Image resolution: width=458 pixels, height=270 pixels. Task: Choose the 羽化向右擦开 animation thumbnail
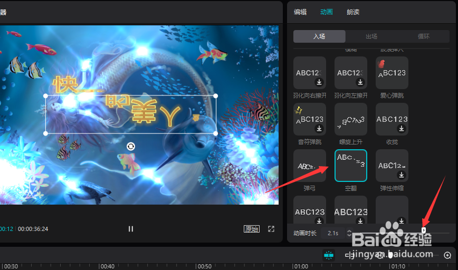click(x=310, y=73)
